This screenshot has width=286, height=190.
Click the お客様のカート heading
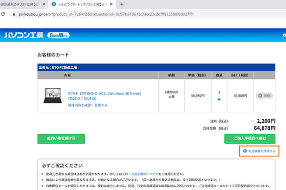click(x=53, y=55)
